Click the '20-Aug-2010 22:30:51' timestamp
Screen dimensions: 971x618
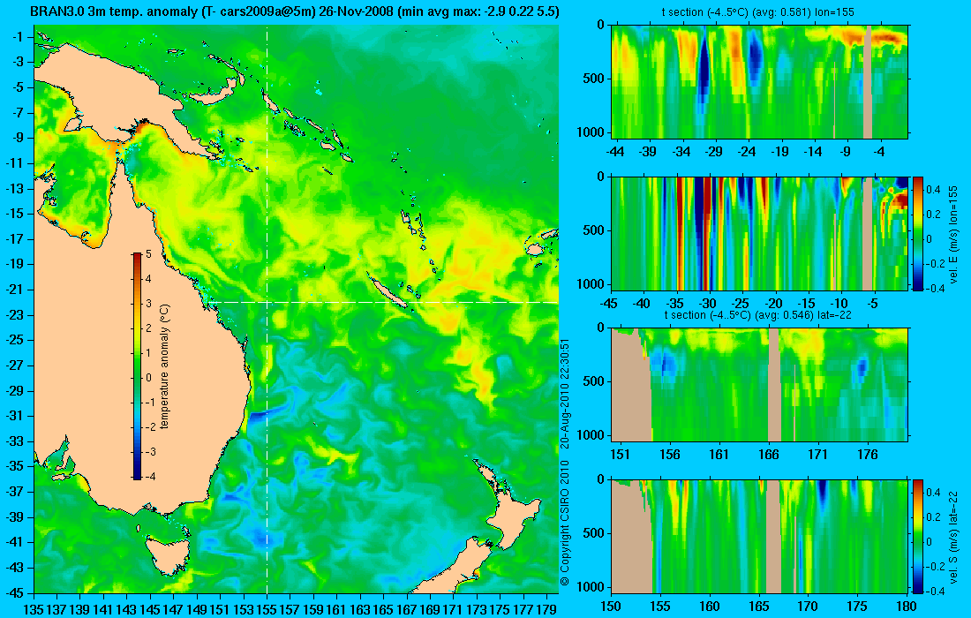coord(565,393)
